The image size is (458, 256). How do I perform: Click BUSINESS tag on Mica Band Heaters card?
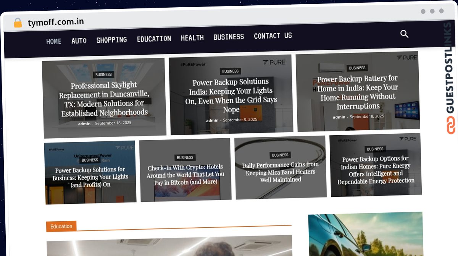click(280, 155)
